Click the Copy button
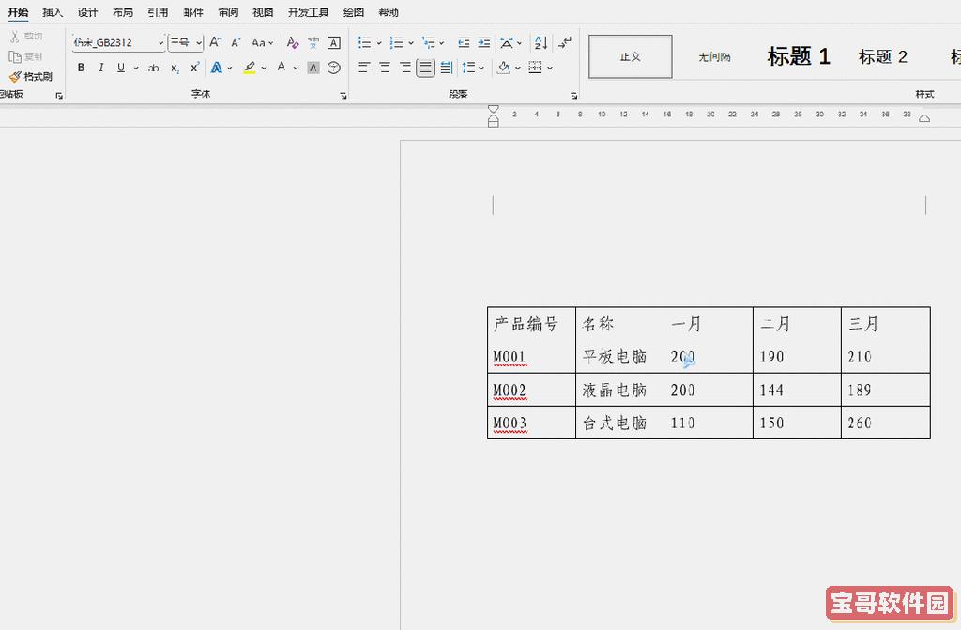961x630 pixels. [x=25, y=56]
